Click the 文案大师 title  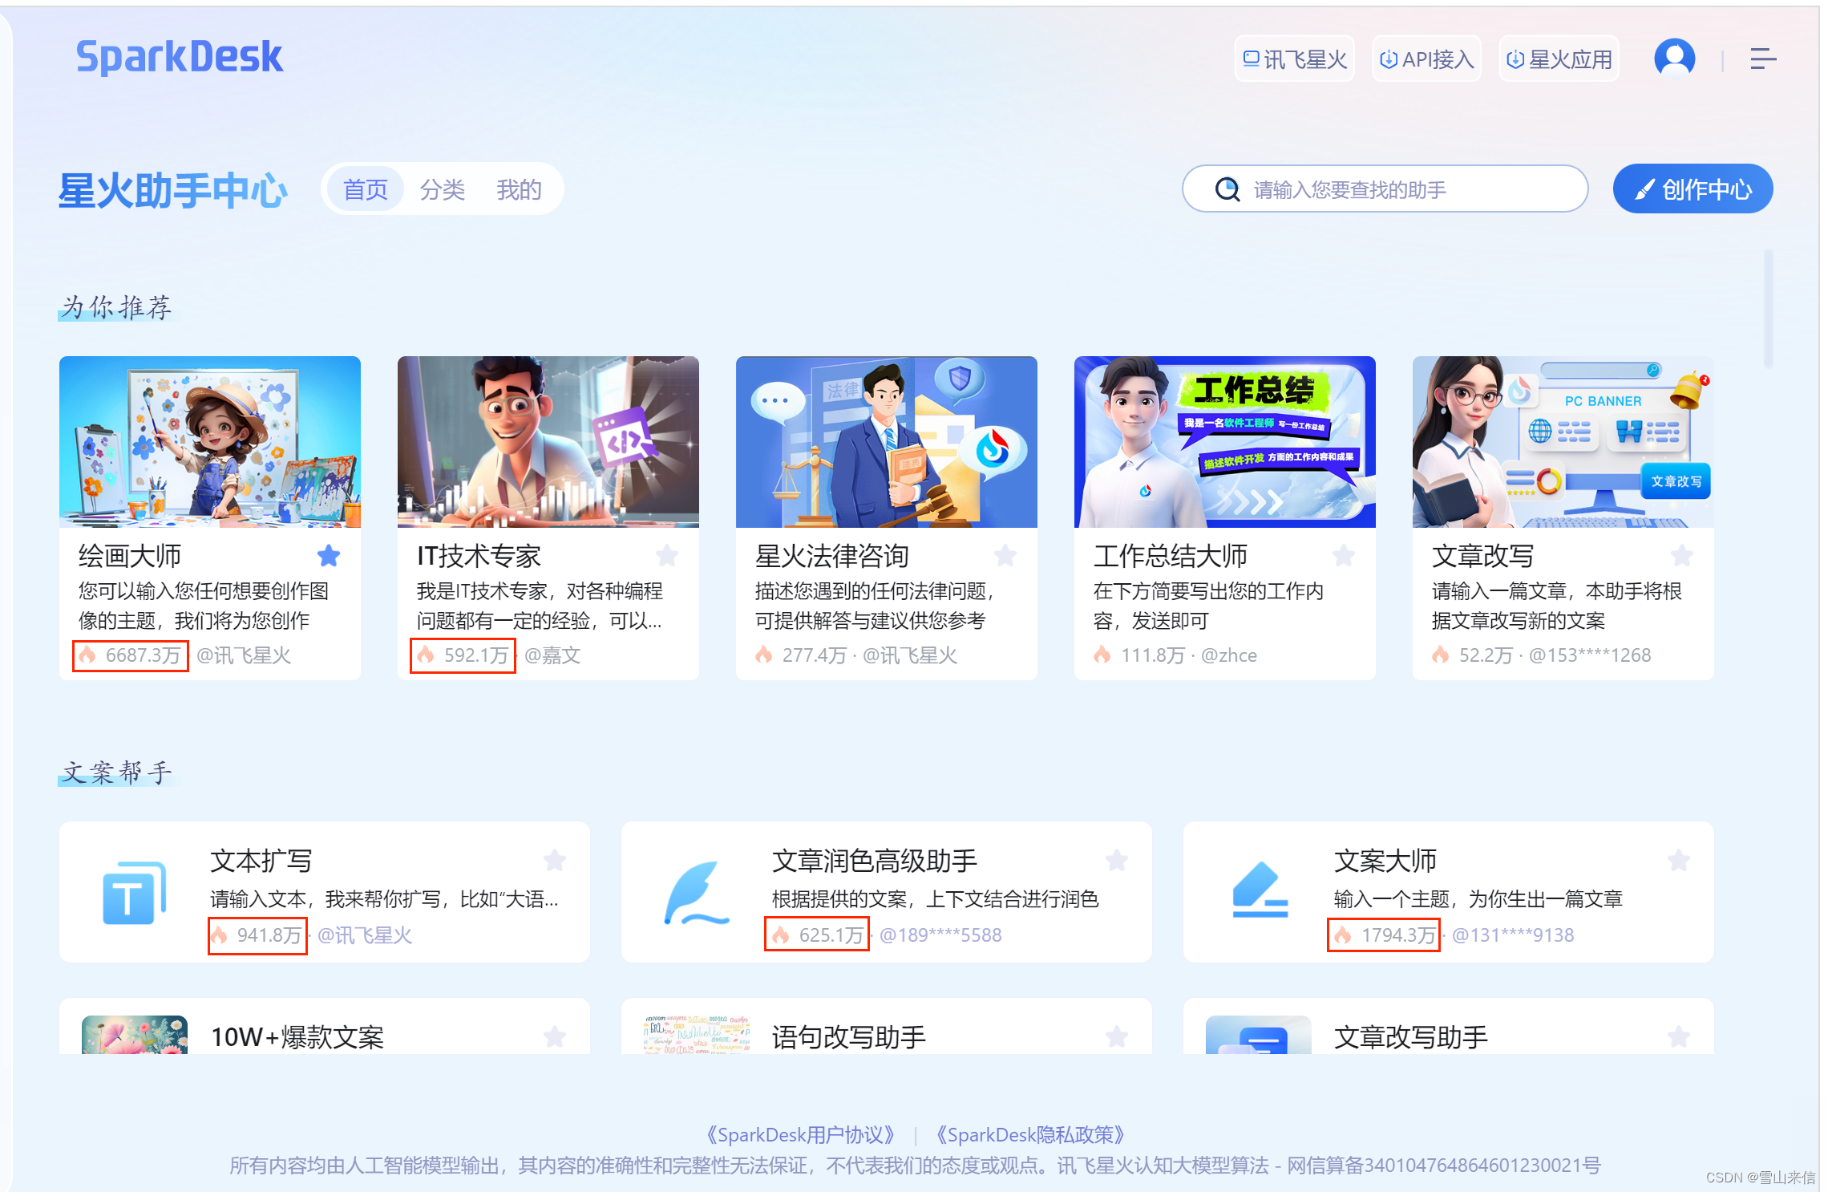tap(1385, 861)
